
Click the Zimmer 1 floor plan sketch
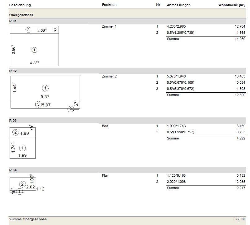[x=34, y=46]
